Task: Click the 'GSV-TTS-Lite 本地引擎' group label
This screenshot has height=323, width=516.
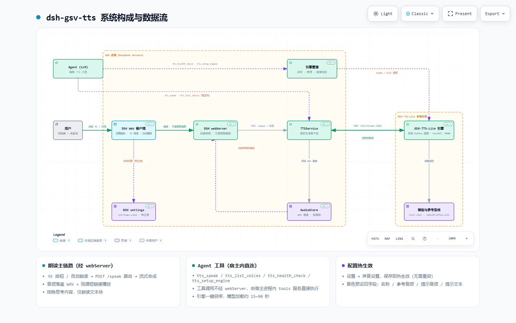Action: pos(412,117)
